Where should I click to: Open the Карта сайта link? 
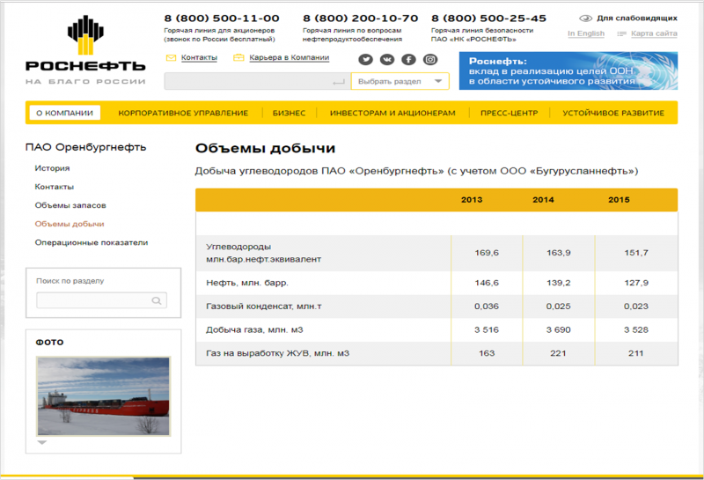654,33
